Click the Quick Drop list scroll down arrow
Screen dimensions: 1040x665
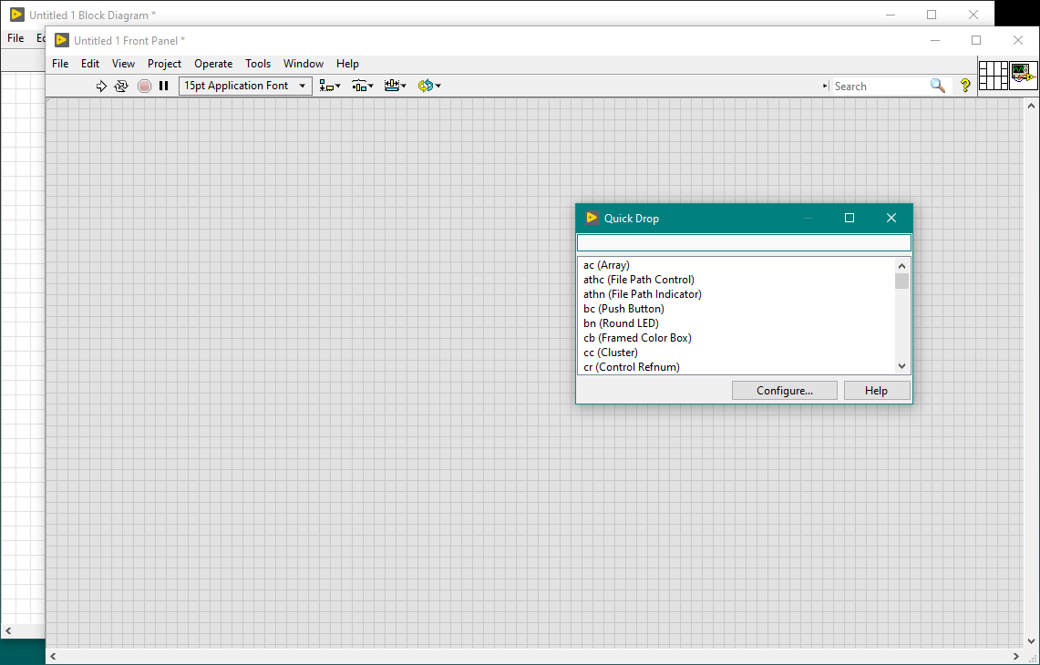[901, 365]
